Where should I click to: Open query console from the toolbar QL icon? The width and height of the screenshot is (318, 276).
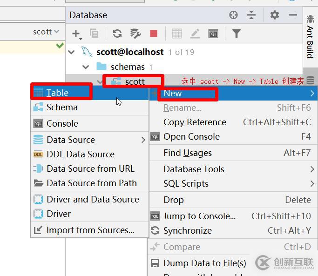click(x=213, y=34)
